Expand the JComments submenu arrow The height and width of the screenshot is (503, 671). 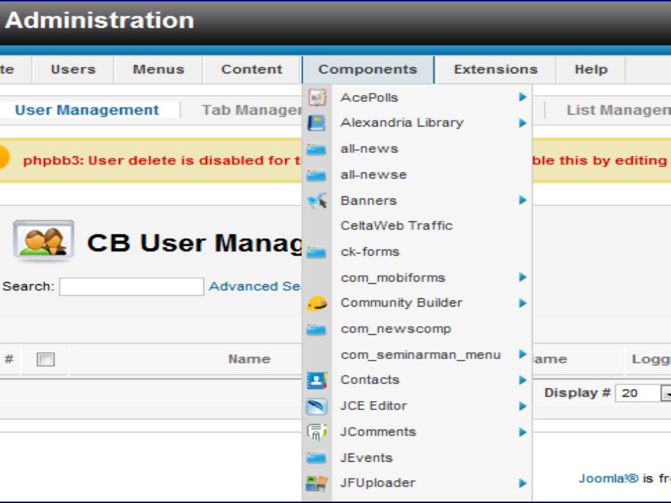(x=523, y=432)
